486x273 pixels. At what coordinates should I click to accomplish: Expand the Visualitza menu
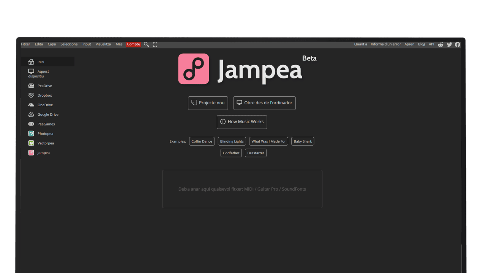tap(103, 44)
